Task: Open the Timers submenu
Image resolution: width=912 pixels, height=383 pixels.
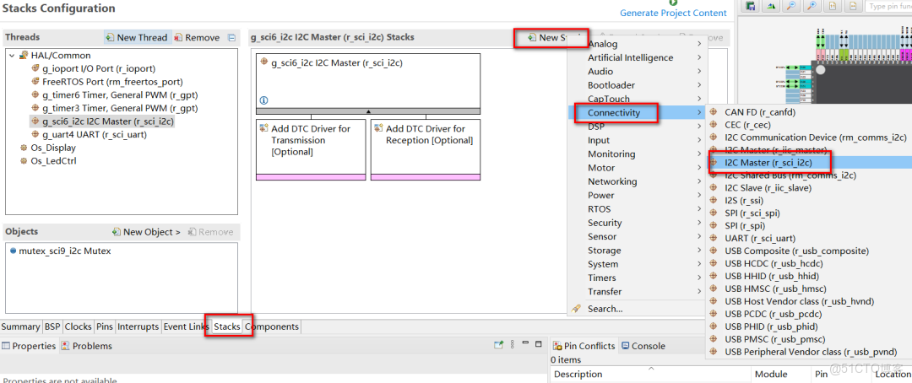Action: coord(637,278)
